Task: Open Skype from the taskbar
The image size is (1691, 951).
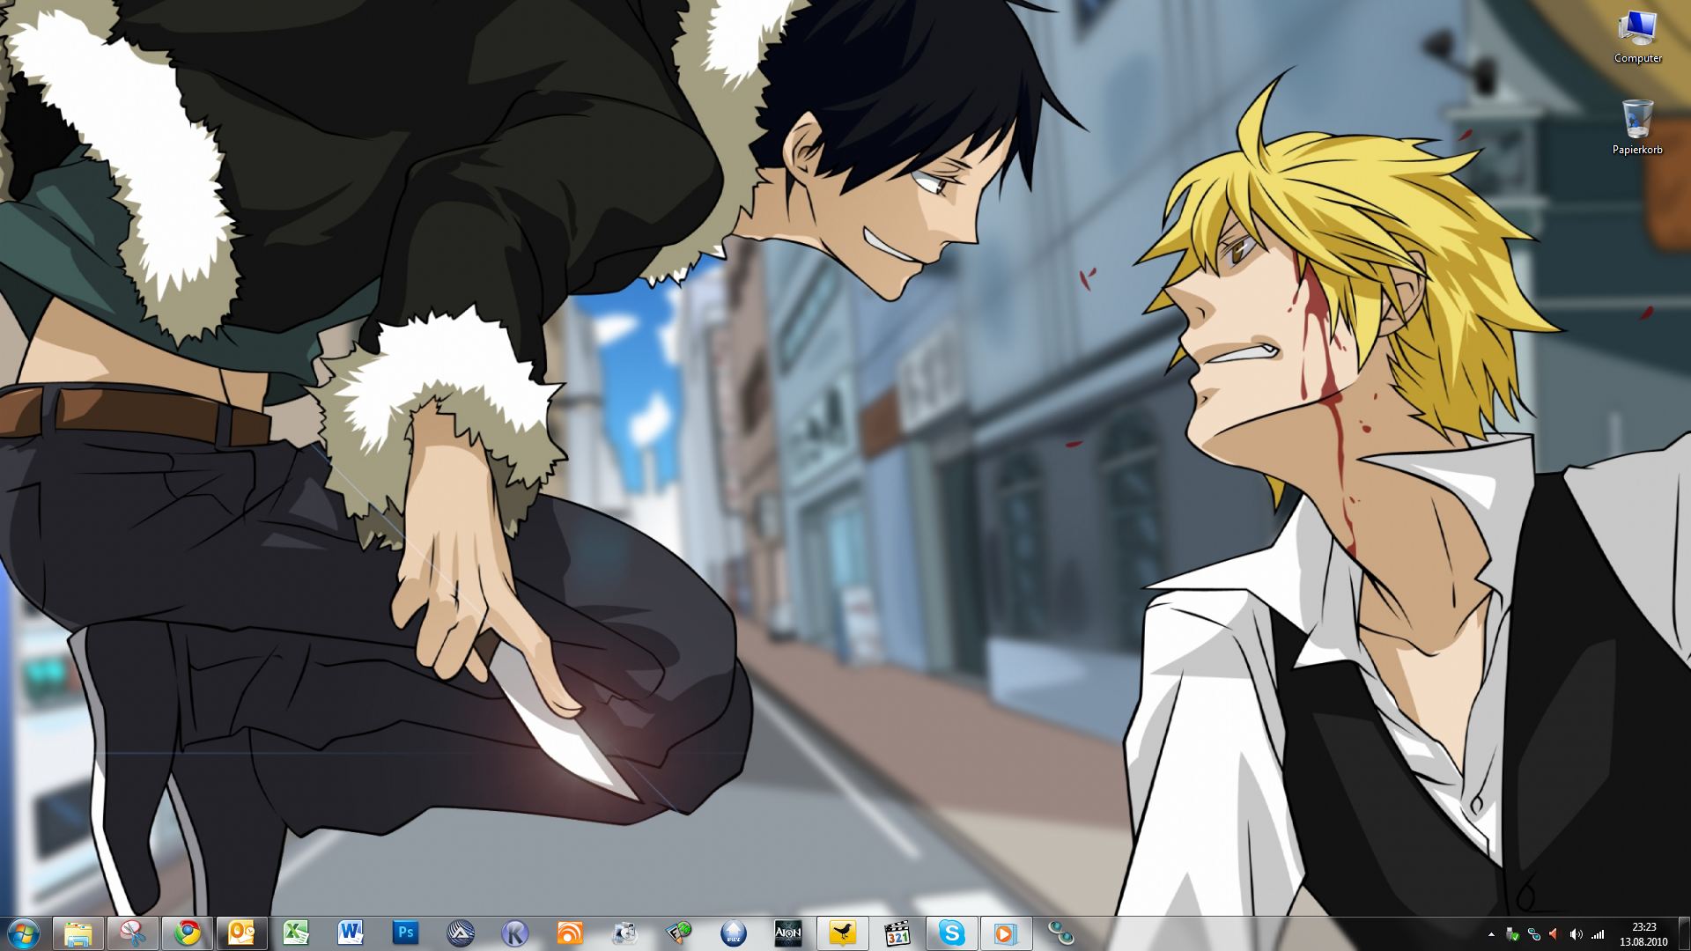Action: tap(951, 933)
